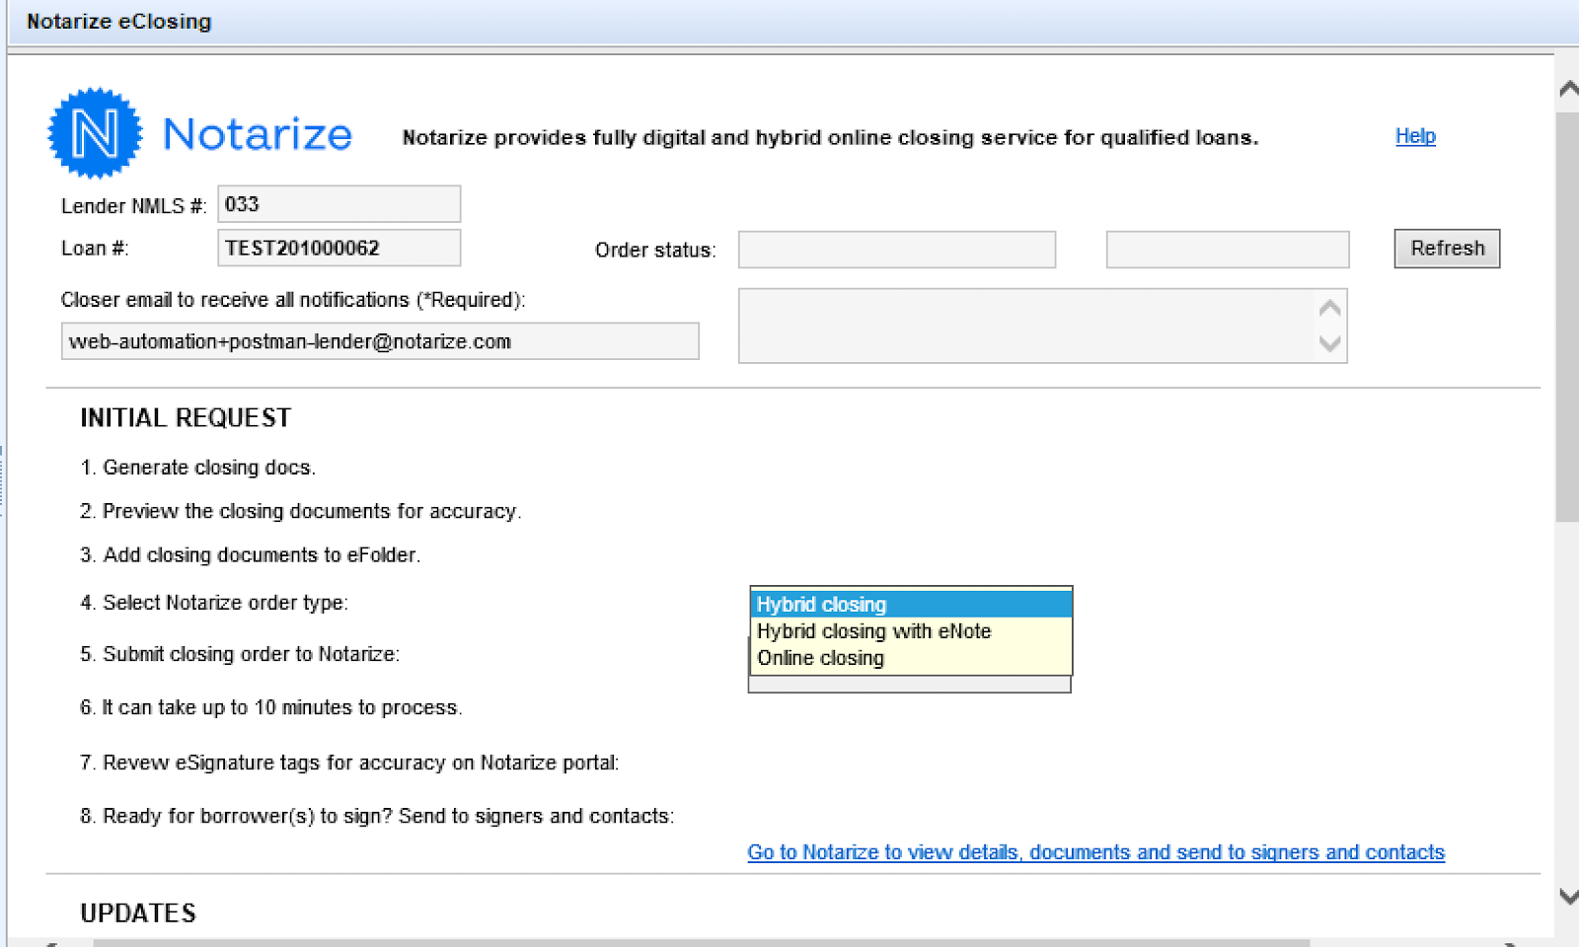The height and width of the screenshot is (947, 1579).
Task: Click the second Order status field
Action: (1228, 250)
